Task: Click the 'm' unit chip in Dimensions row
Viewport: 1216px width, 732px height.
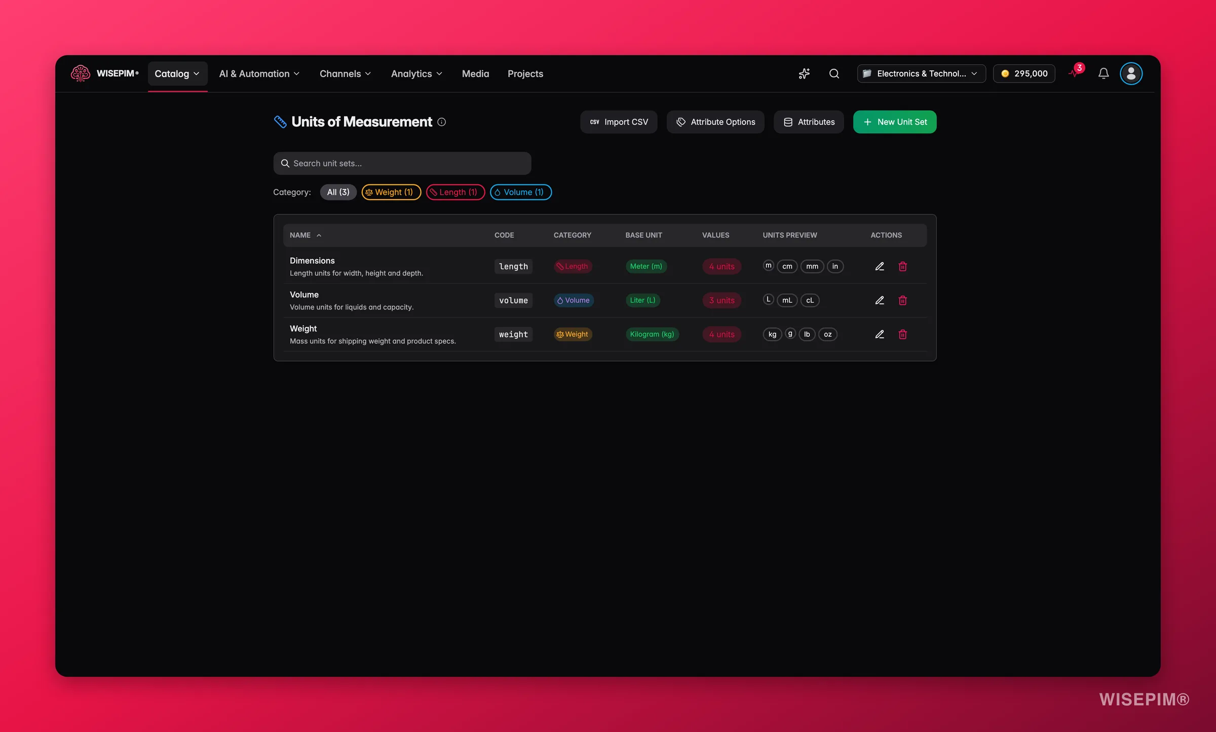Action: (768, 265)
